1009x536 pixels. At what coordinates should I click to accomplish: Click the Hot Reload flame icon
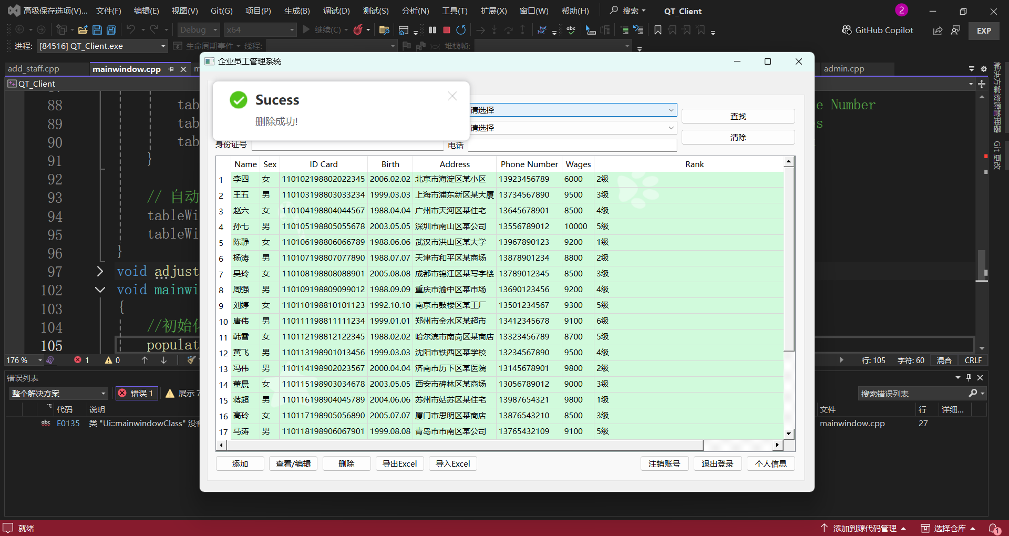(358, 30)
